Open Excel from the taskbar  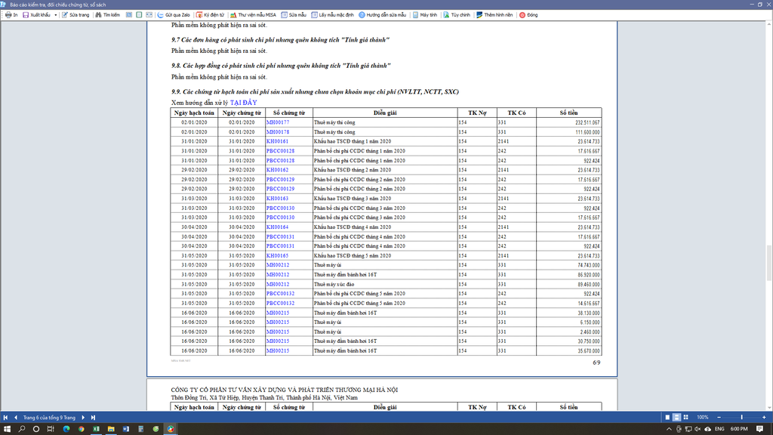tap(96, 429)
